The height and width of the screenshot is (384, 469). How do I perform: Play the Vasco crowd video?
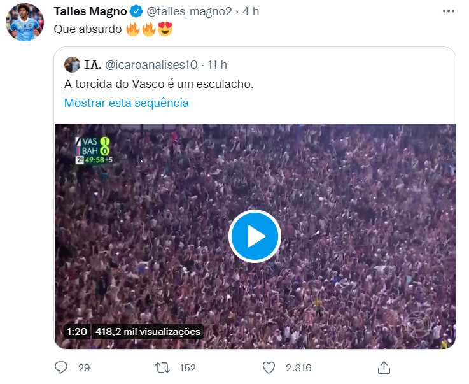[x=255, y=236]
